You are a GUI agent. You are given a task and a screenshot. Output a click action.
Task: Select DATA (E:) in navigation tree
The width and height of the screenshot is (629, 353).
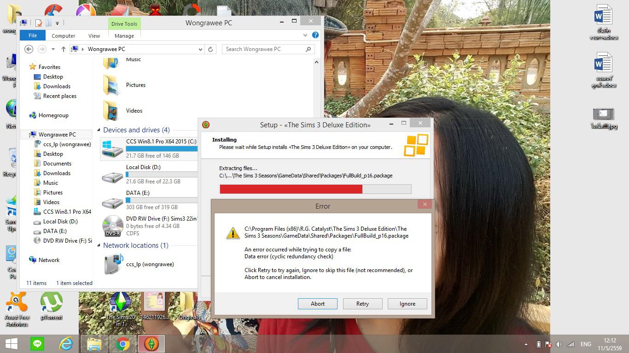pyautogui.click(x=55, y=231)
